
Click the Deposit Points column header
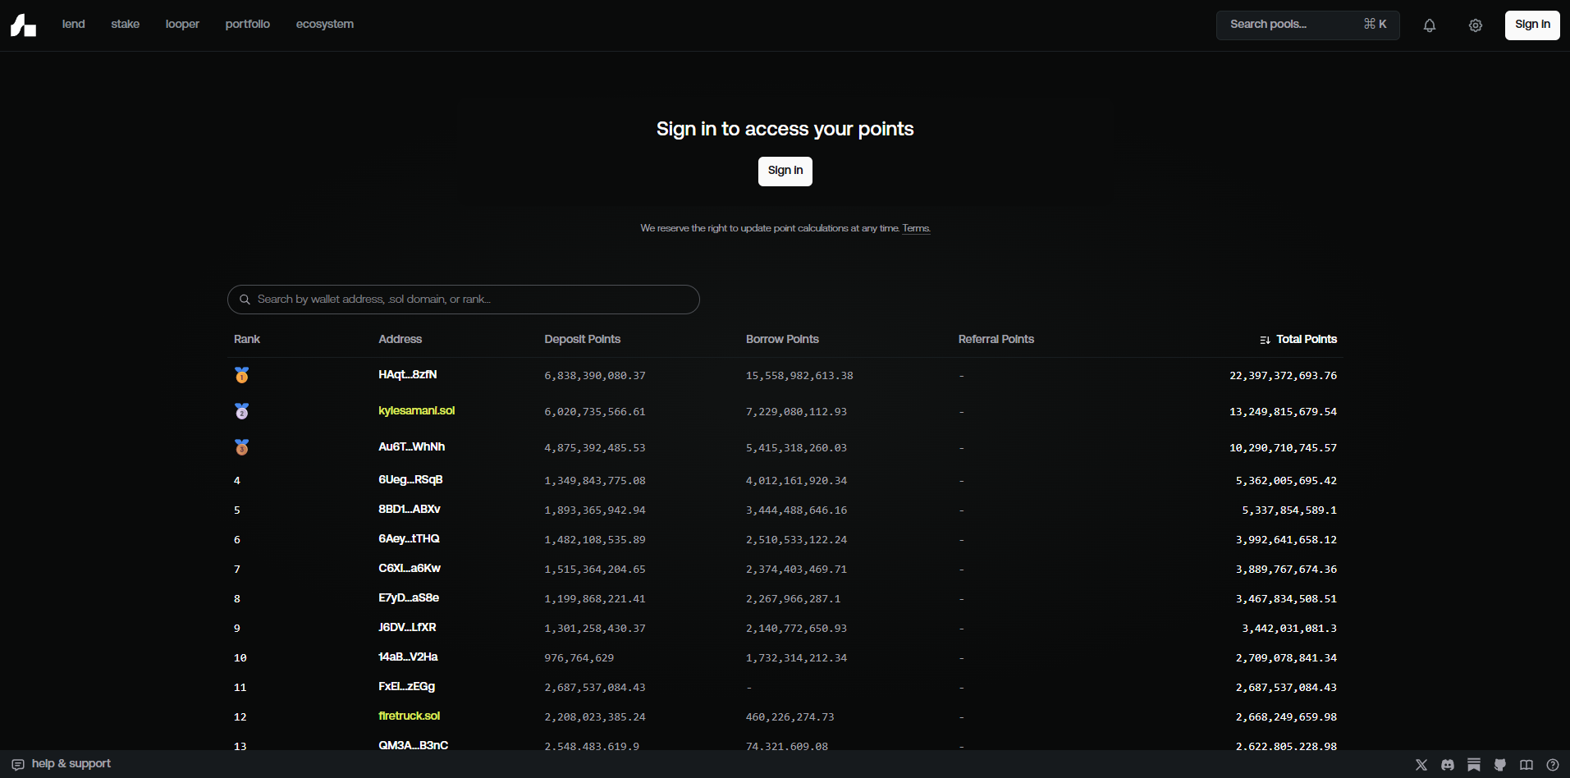[x=582, y=340]
